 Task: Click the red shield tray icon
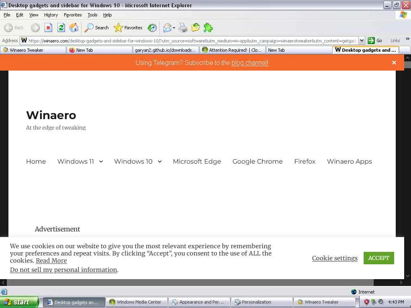point(366,302)
